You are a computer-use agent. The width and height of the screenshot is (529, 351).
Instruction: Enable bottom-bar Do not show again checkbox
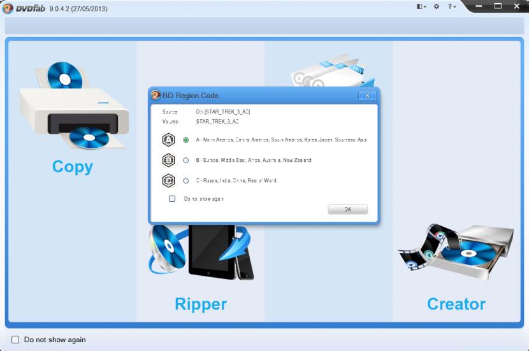[x=15, y=340]
